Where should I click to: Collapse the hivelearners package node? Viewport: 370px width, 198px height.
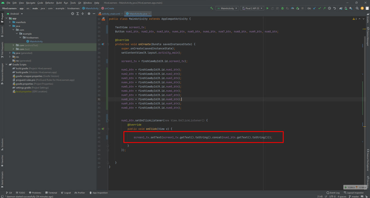click(x=20, y=38)
